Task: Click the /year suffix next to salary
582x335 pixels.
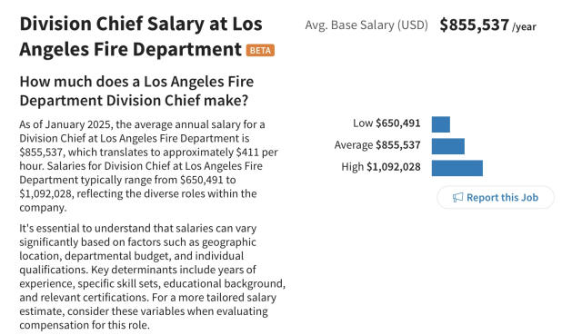Action: click(524, 26)
